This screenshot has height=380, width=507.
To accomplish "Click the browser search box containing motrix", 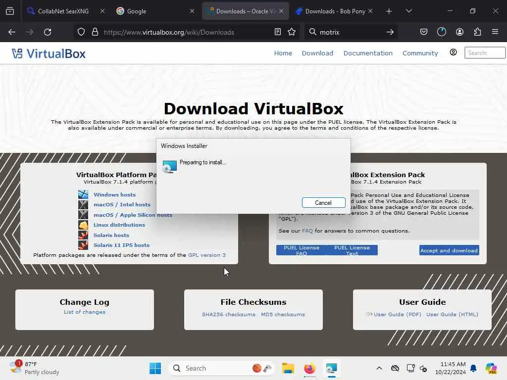I will pos(351,32).
